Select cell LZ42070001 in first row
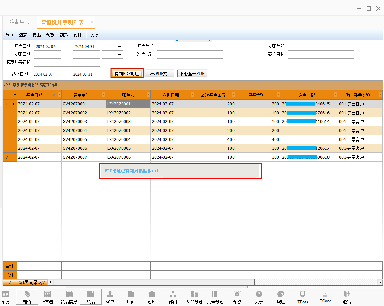Image resolution: width=384 pixels, height=306 pixels. pyautogui.click(x=128, y=104)
